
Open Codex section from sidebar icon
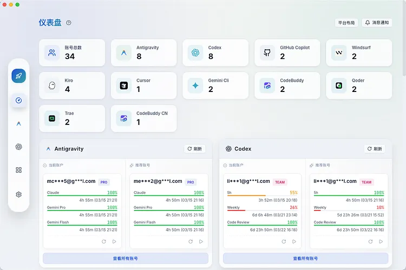(18, 147)
